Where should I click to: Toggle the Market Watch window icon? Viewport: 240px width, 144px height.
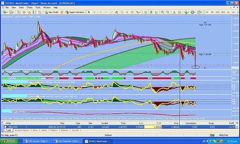point(19,12)
